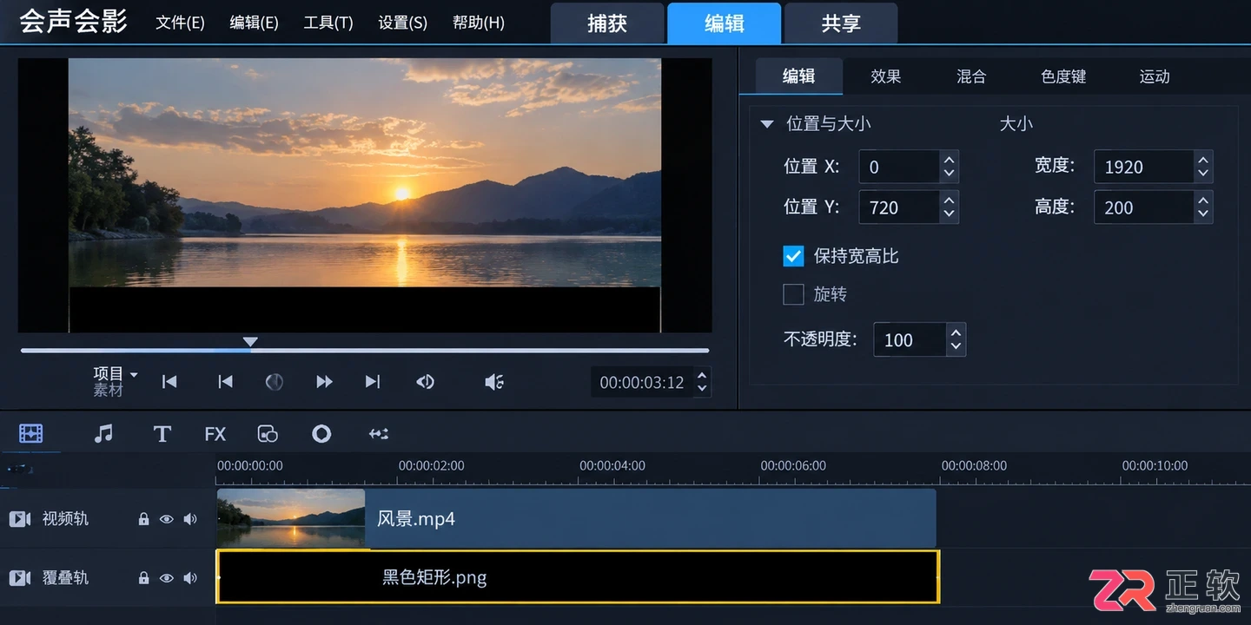Screen dimensions: 1251x625
Task: Click the ring-shaped icon in timeline toolbar
Action: tap(321, 433)
